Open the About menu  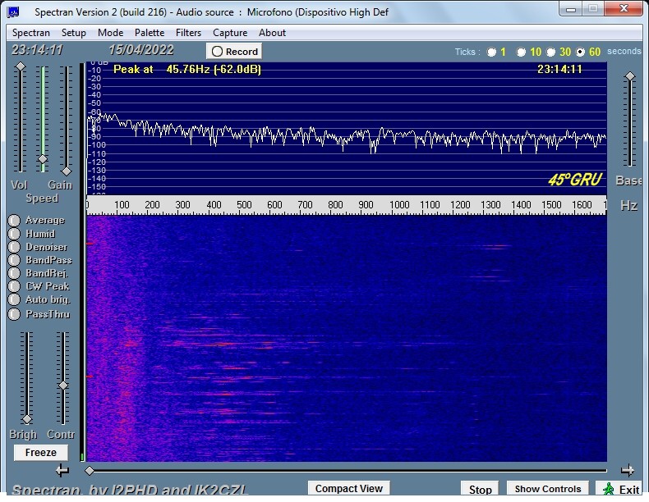point(272,33)
